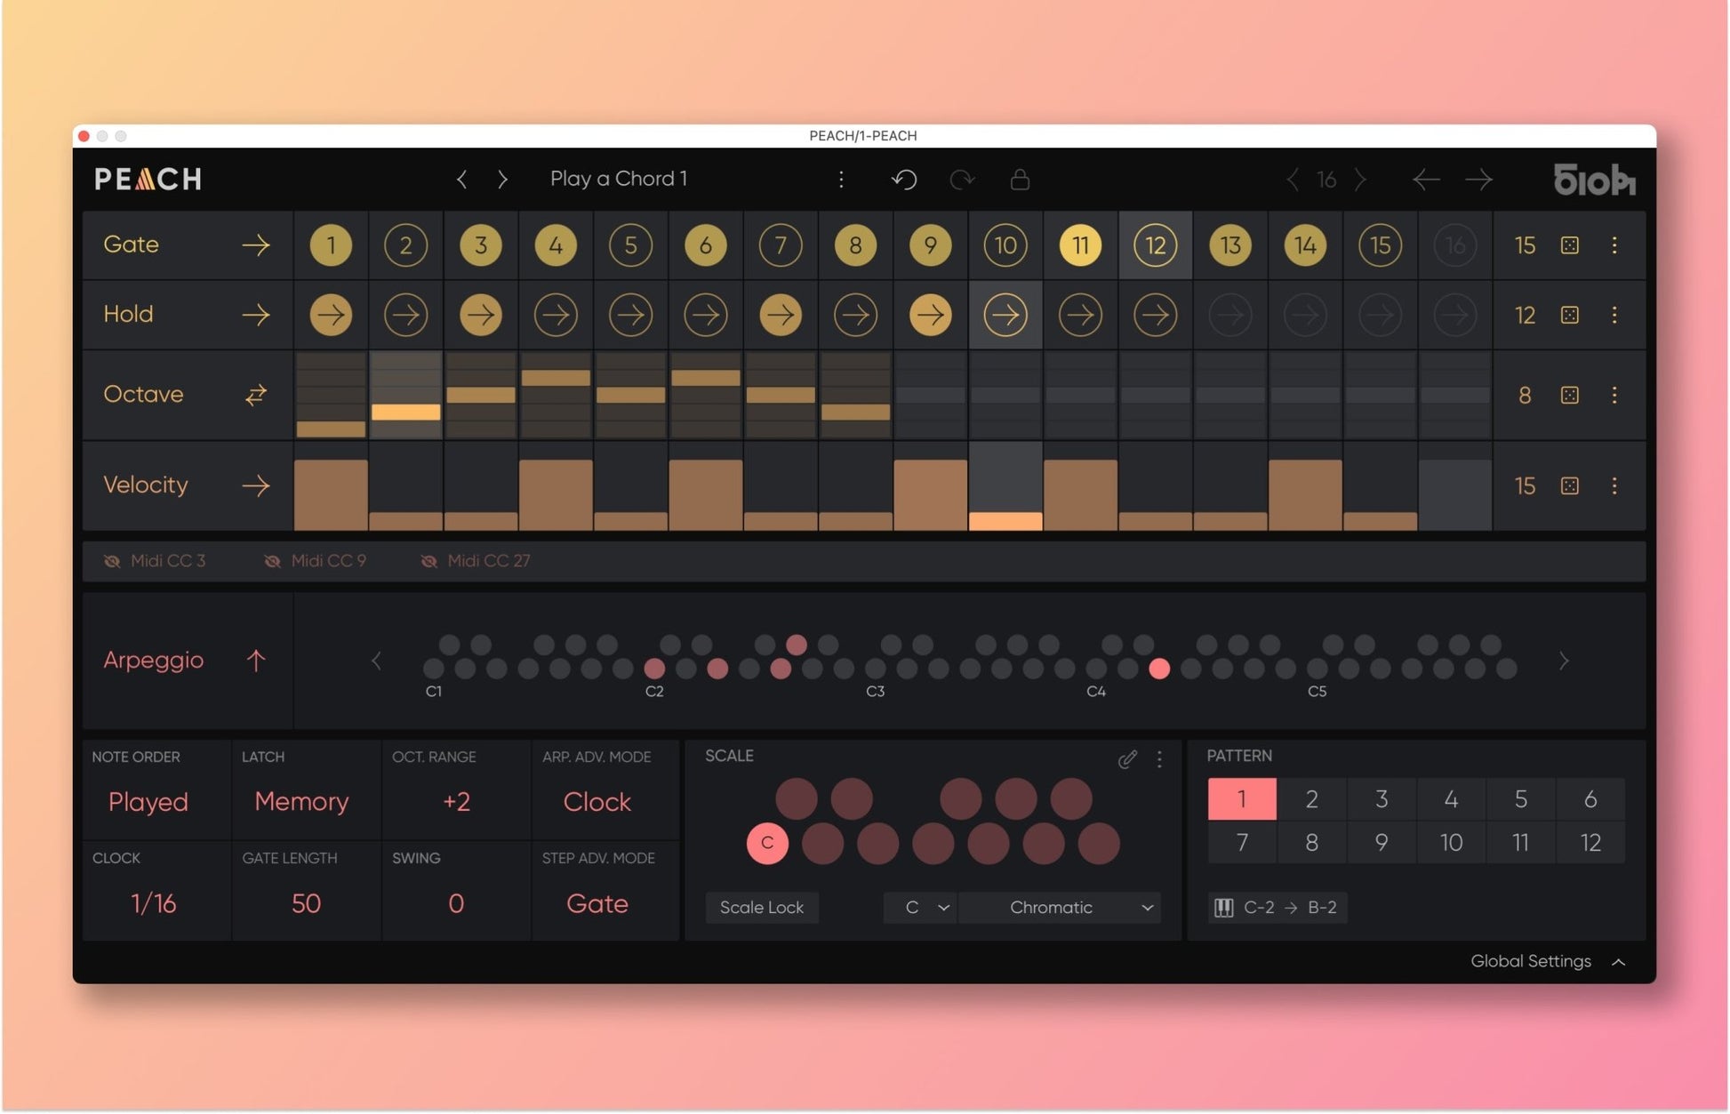Click preset name Play a Chord 1

point(619,179)
